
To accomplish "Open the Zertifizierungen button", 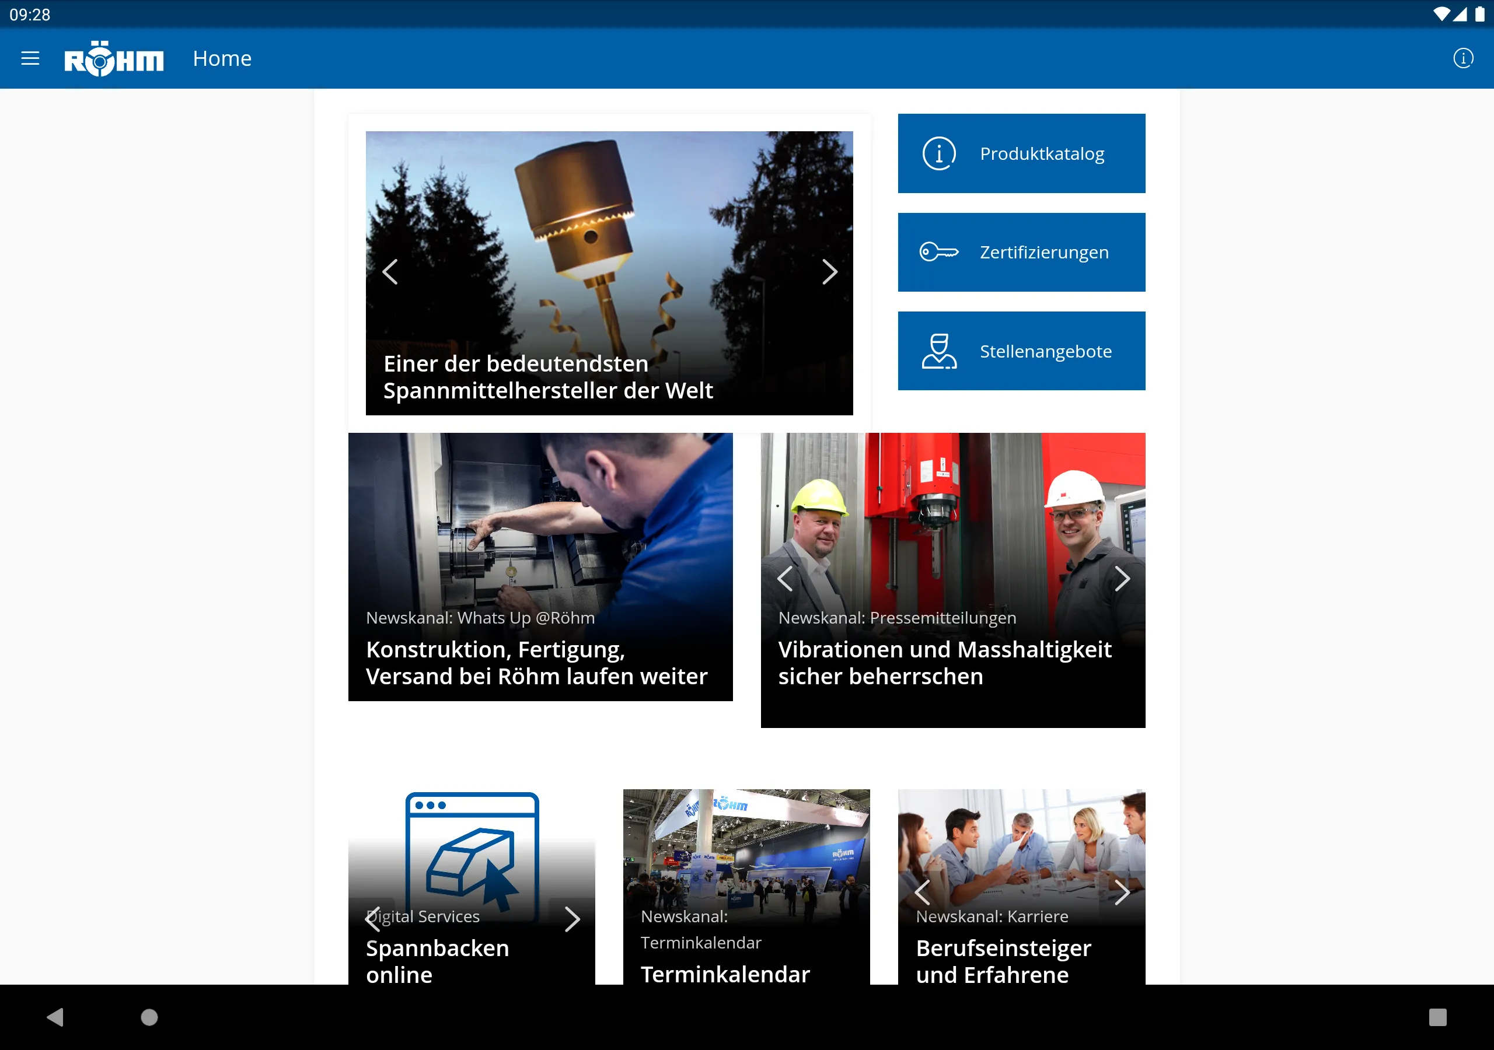I will (1021, 253).
